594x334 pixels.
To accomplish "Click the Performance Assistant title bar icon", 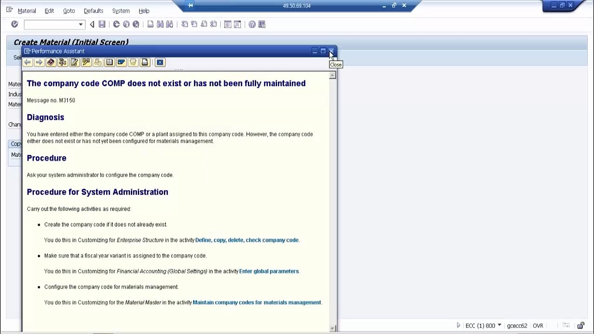I will click(27, 51).
